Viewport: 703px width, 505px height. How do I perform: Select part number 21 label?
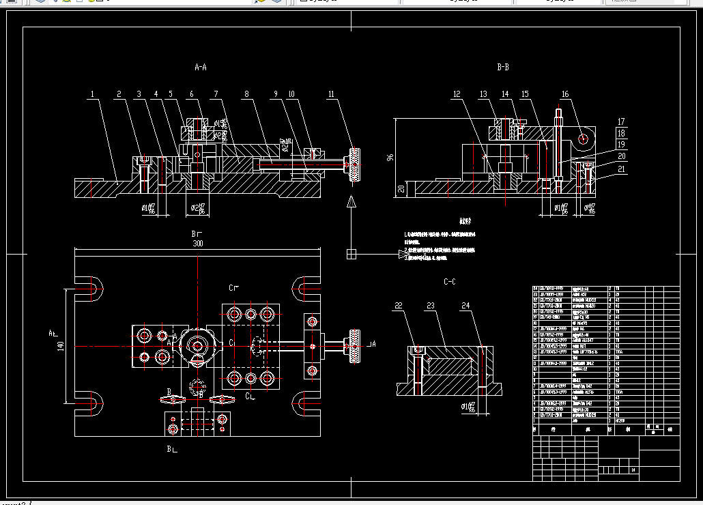coord(621,169)
